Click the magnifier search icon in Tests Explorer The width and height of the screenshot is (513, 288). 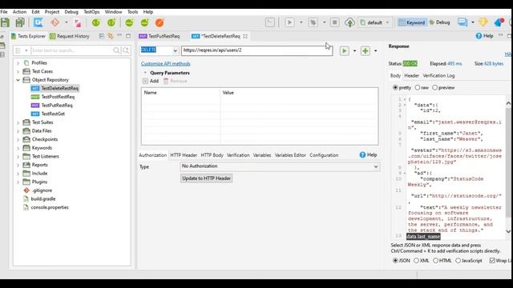pos(116,50)
